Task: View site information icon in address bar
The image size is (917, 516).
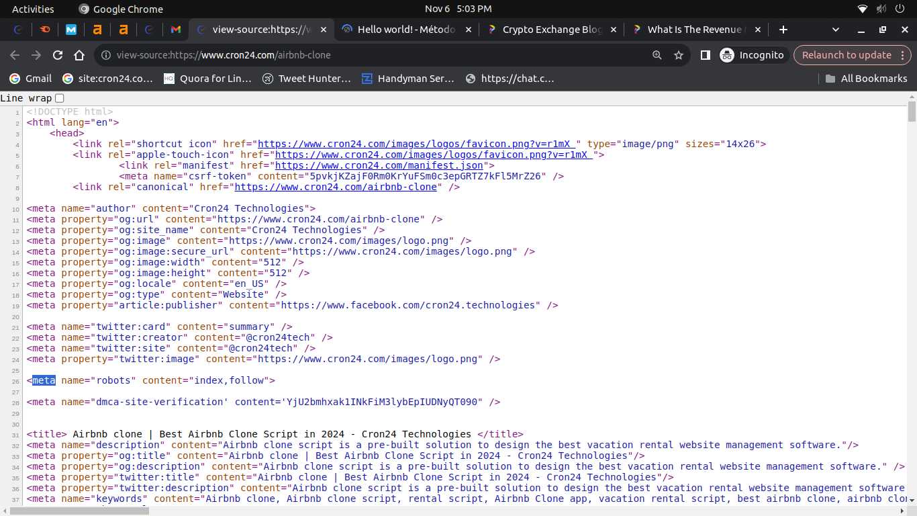Action: pyautogui.click(x=106, y=55)
